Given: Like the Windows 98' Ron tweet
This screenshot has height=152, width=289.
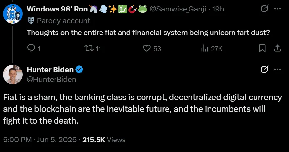Looking at the screenshot, I should point(152,48).
